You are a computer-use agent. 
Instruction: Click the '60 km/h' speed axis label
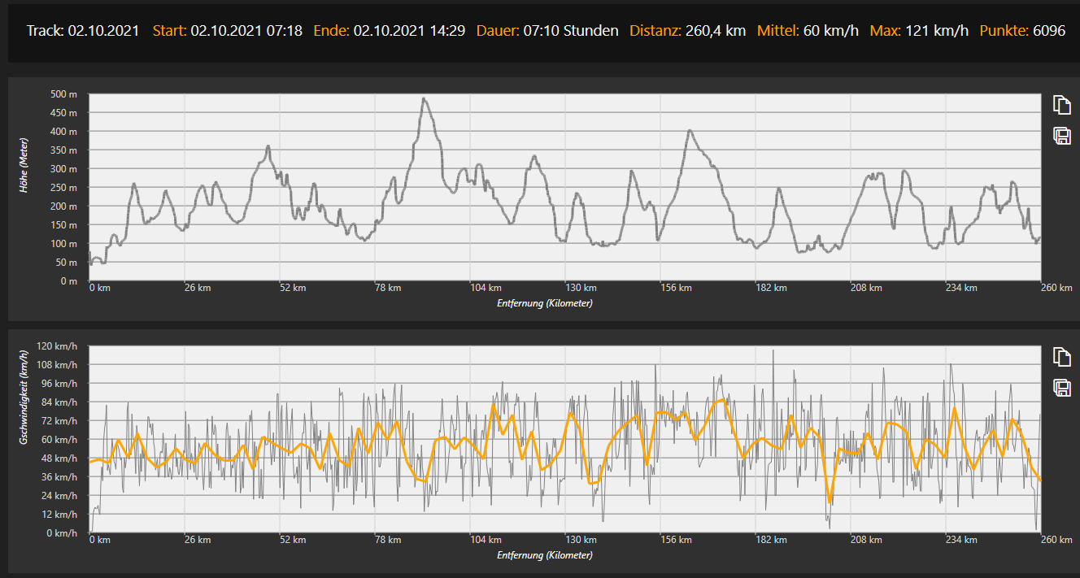tap(60, 440)
